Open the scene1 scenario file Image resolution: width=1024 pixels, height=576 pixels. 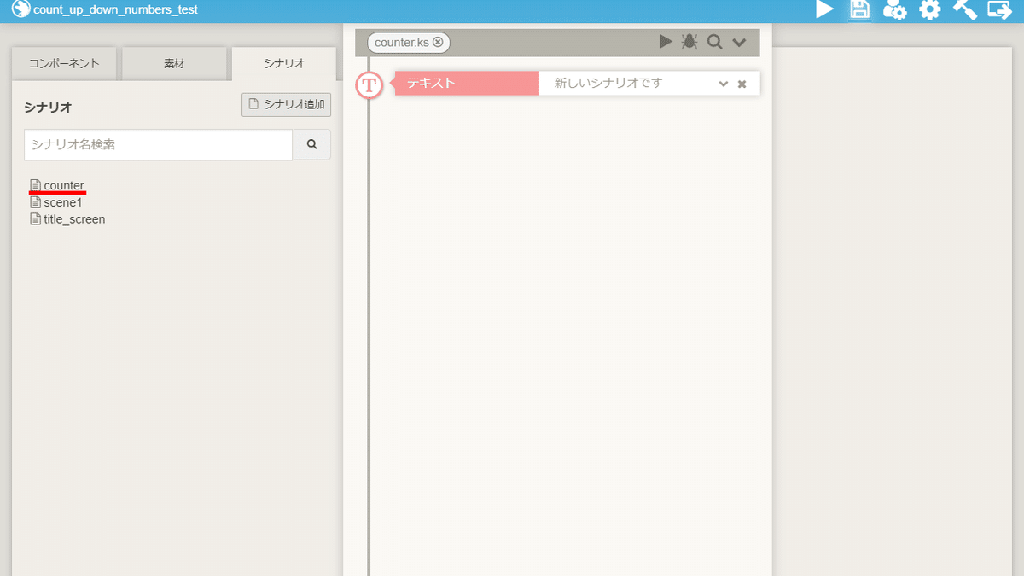tap(56, 202)
